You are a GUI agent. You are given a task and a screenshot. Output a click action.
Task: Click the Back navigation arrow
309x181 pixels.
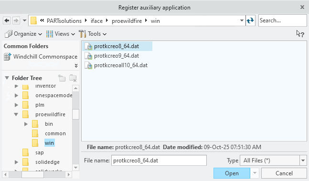click(7, 20)
